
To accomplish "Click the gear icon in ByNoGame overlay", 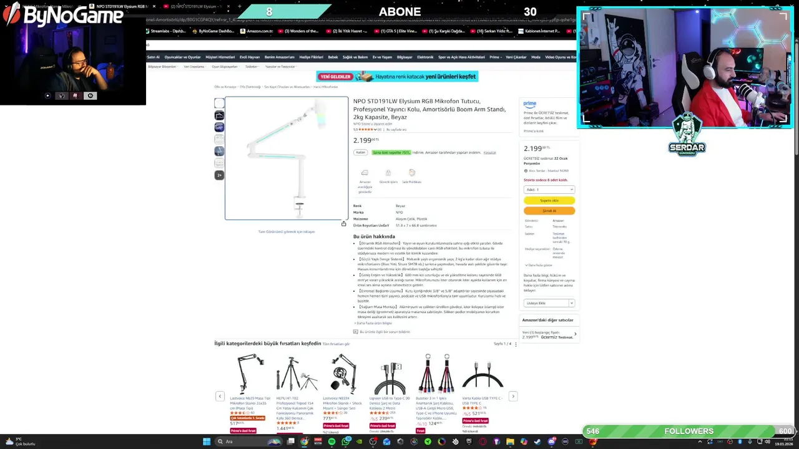I will coord(91,95).
